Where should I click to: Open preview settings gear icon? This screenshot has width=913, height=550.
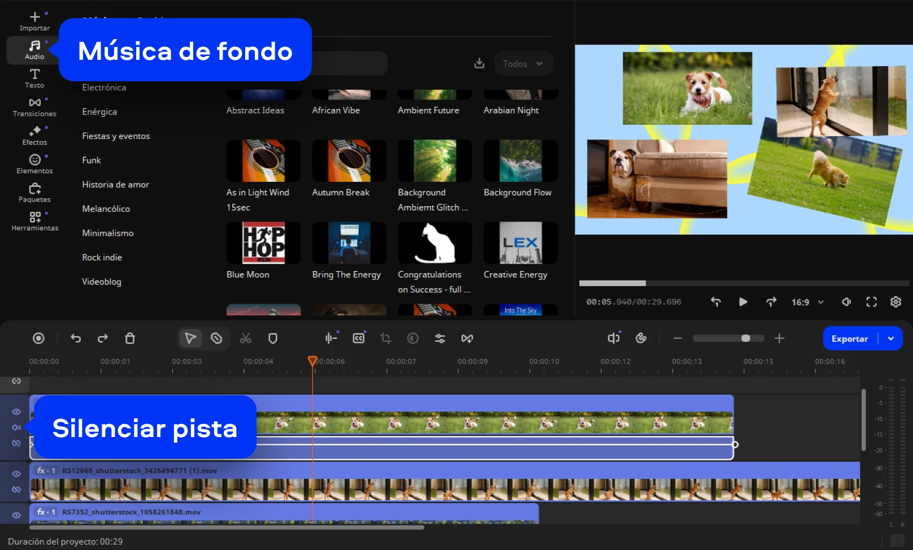coord(895,302)
